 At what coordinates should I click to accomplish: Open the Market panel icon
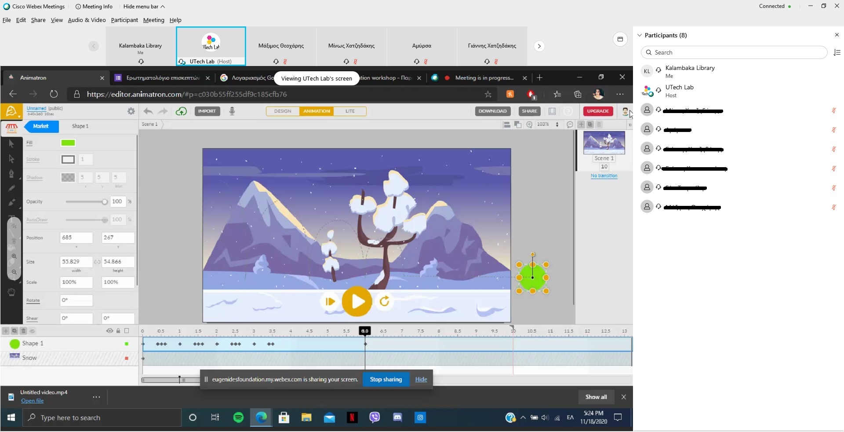coord(12,128)
